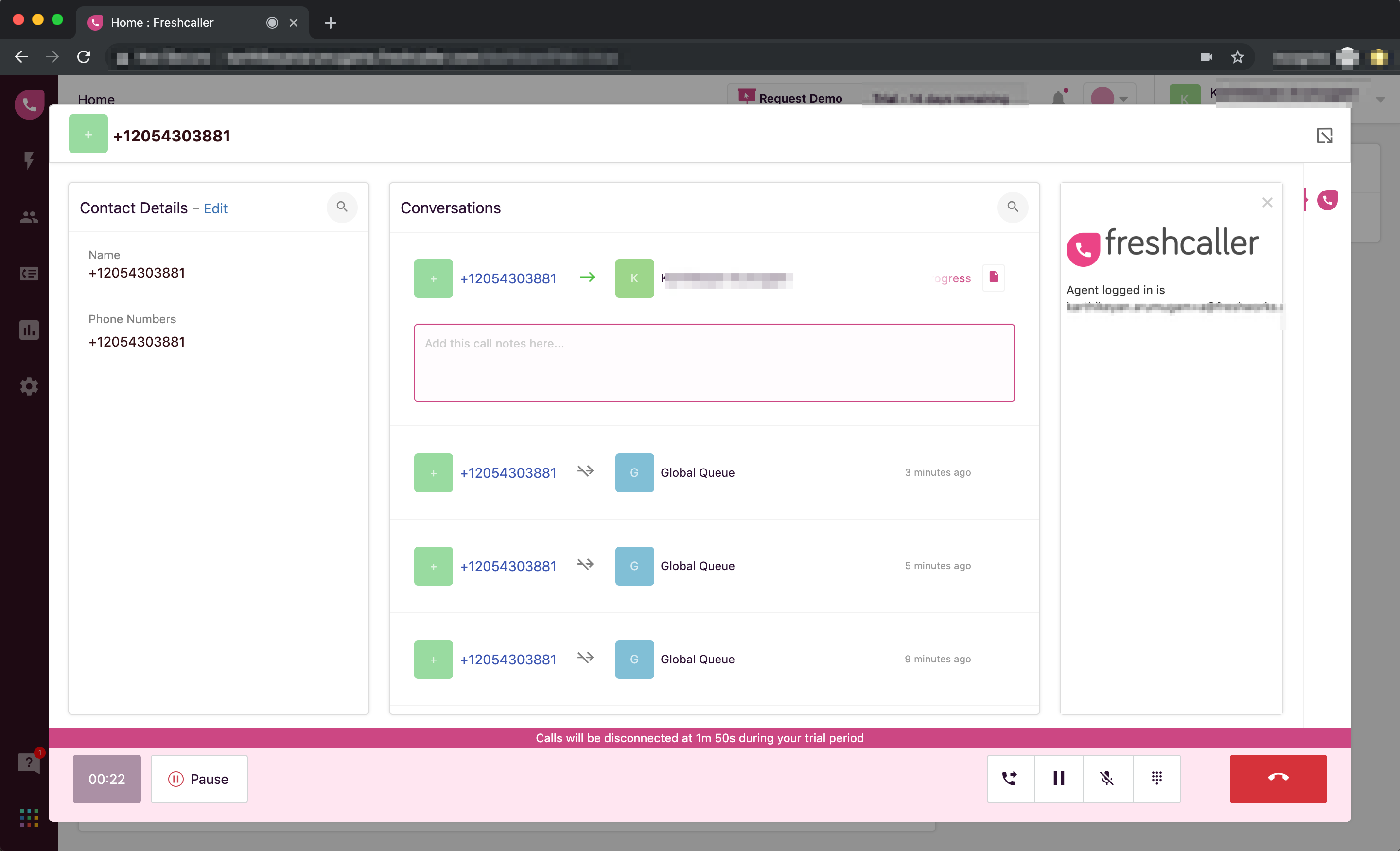Image resolution: width=1400 pixels, height=851 pixels.
Task: Click the green contact avatar in the call header
Action: click(x=88, y=134)
